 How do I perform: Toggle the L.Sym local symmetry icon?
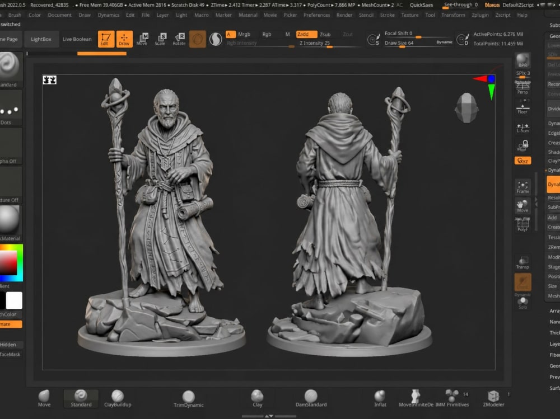point(522,128)
